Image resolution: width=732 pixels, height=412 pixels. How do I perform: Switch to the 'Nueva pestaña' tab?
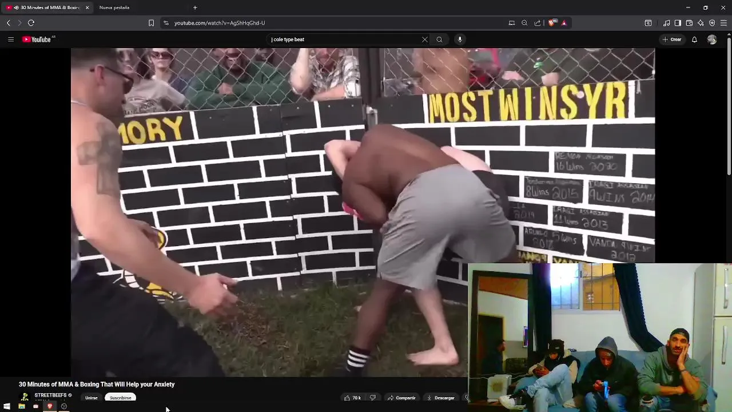tap(114, 7)
